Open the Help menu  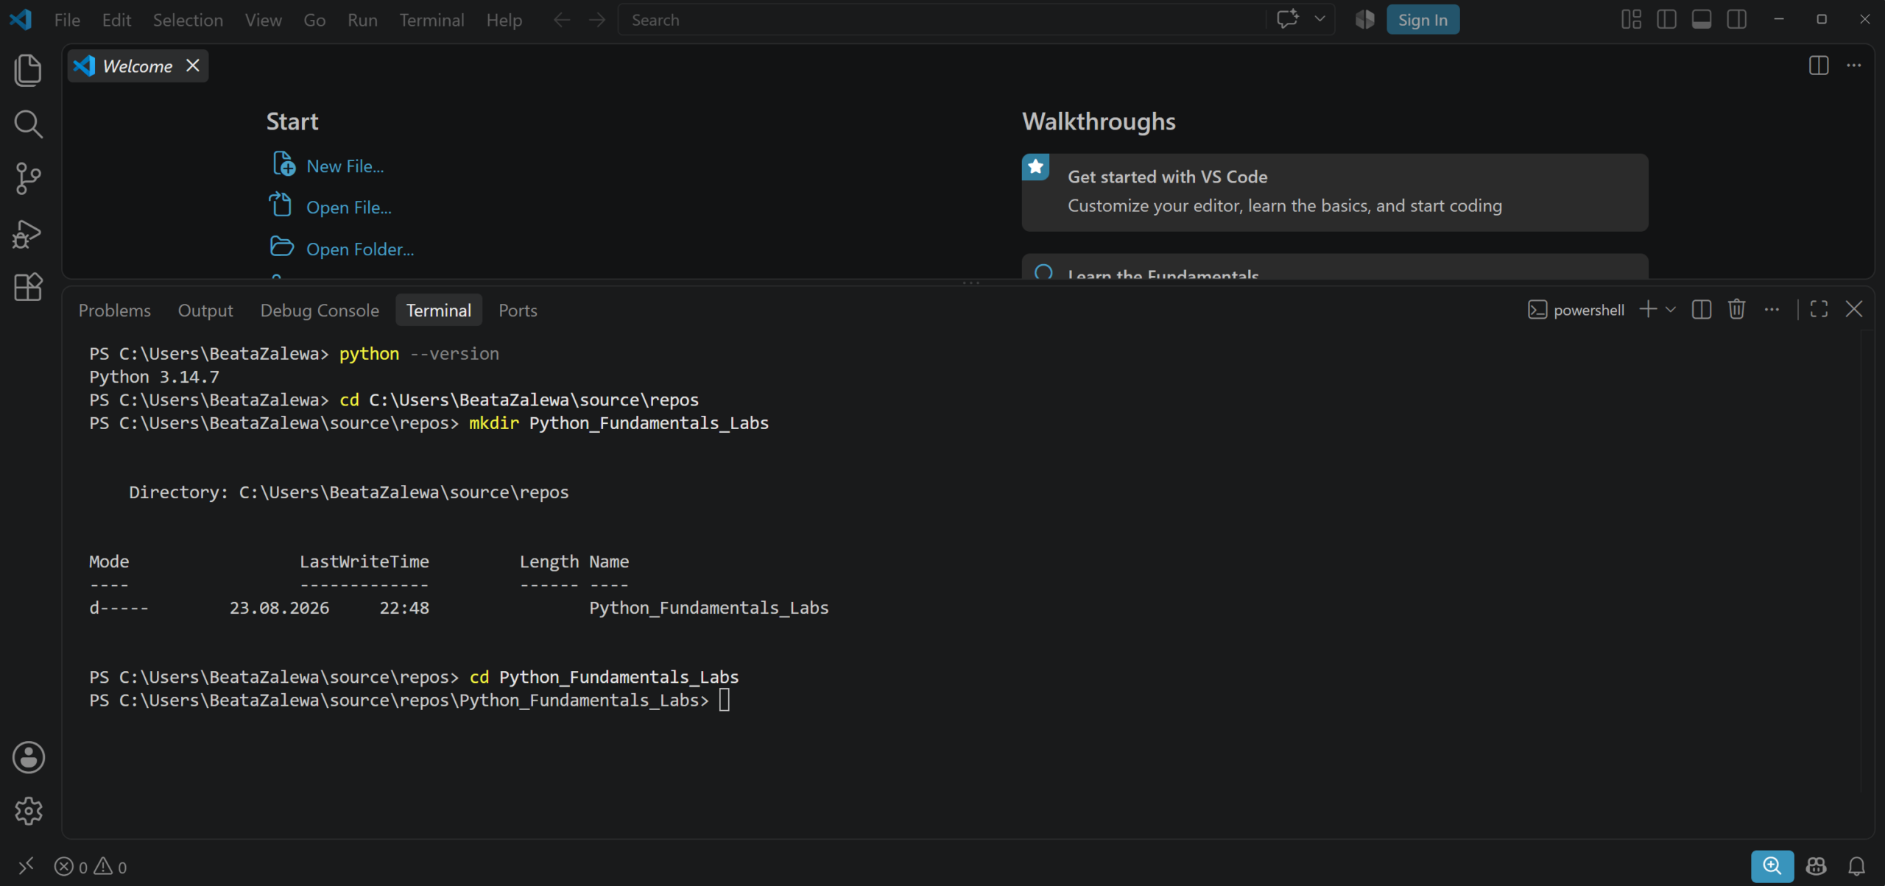point(504,20)
